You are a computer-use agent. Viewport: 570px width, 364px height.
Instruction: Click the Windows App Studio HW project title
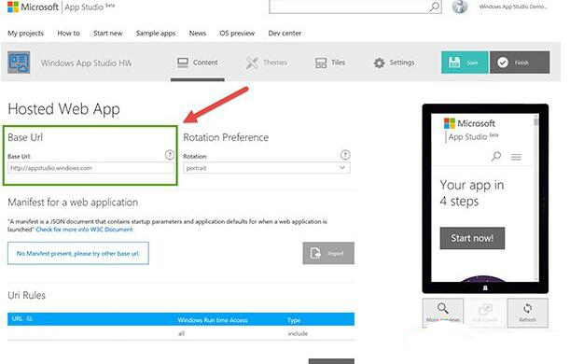coord(86,63)
